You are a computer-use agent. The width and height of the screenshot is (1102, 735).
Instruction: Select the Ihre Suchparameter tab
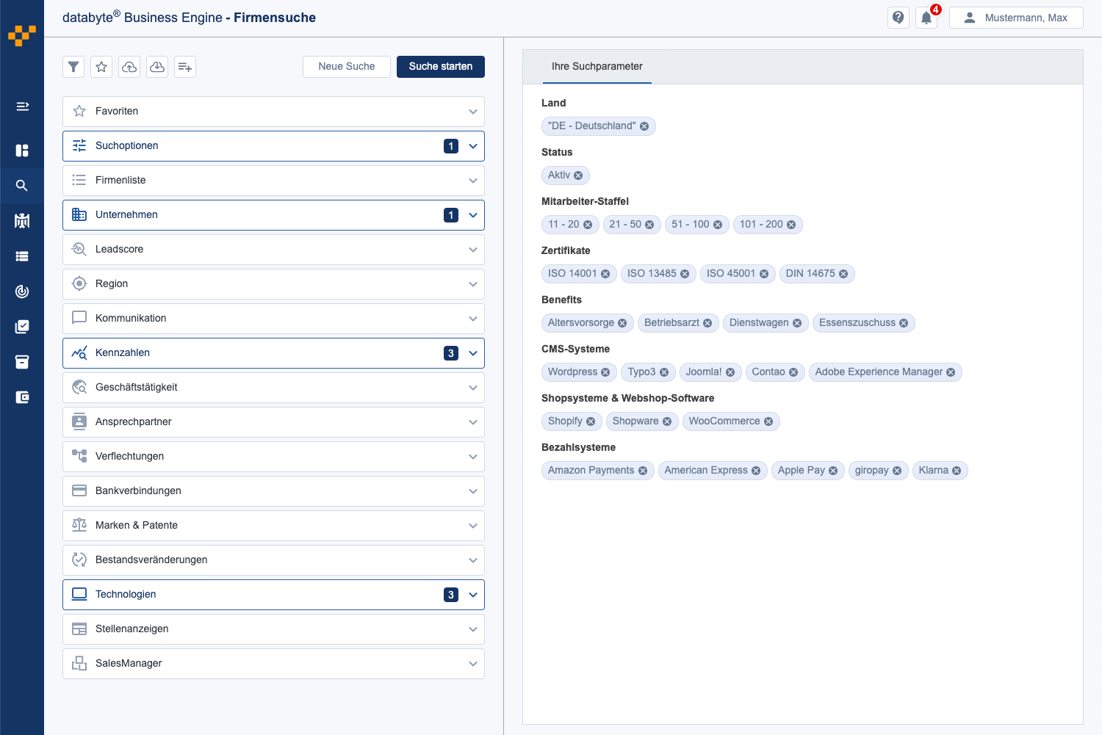click(x=597, y=67)
